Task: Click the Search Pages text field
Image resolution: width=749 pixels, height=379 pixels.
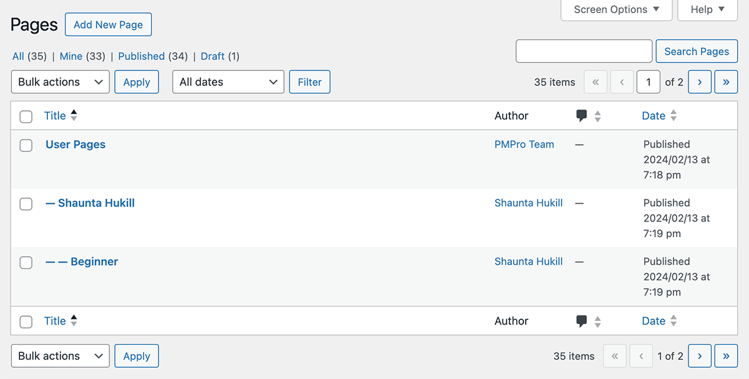Action: pyautogui.click(x=584, y=51)
